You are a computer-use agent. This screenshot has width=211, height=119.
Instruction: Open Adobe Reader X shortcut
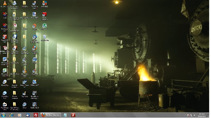click(45, 15)
